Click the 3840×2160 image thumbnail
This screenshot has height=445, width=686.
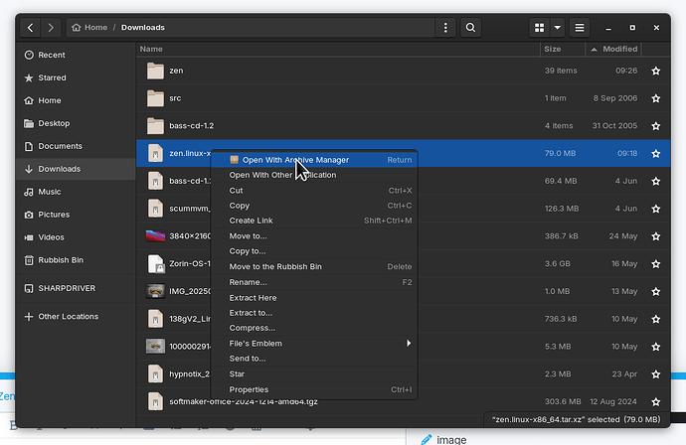[x=155, y=236]
